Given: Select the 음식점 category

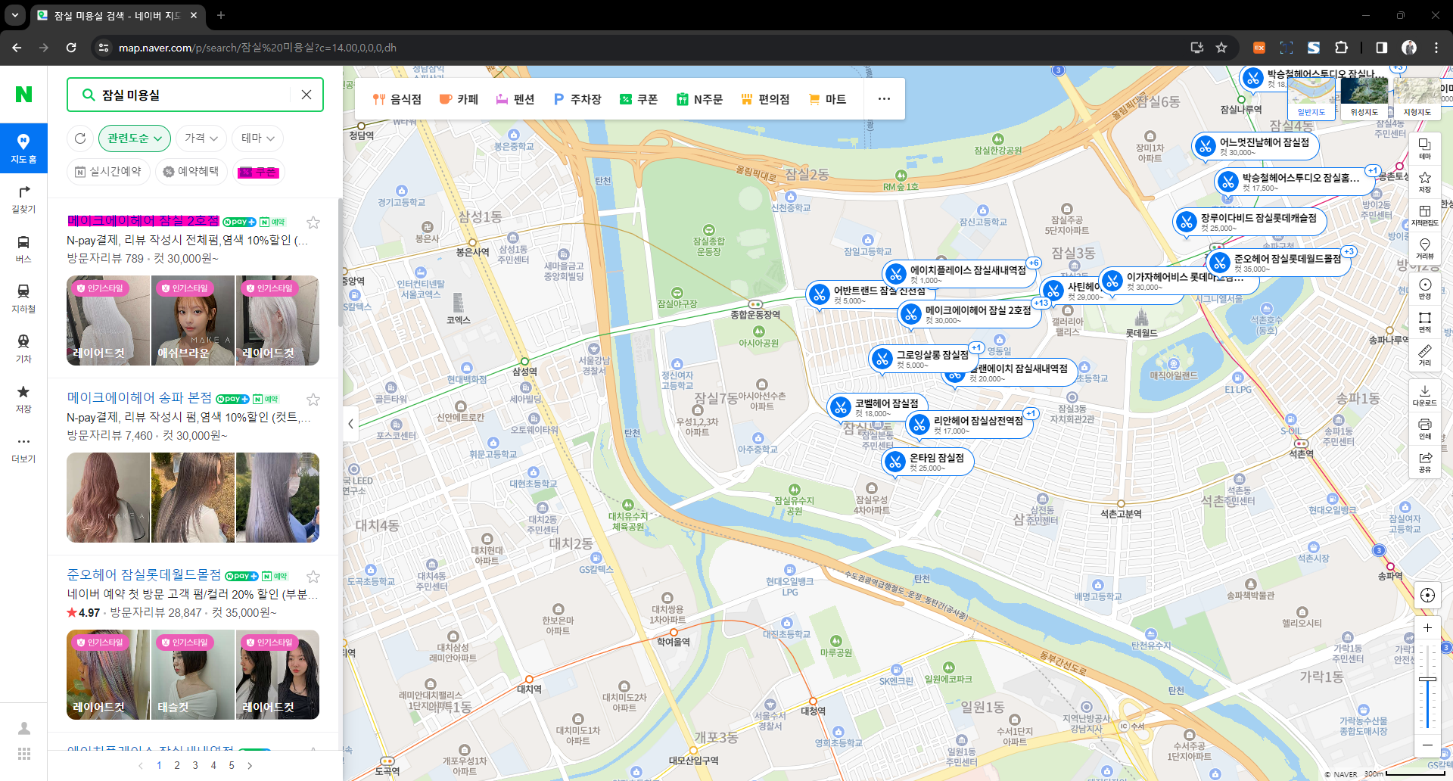Looking at the screenshot, I should coord(397,99).
